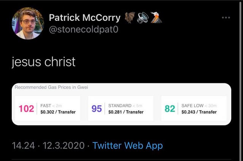The image size is (243, 161).
Task: Click the bat emoji beside the name
Action: coord(130,18)
